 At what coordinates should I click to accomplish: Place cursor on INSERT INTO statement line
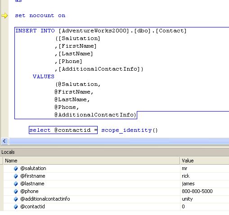pos(101,31)
